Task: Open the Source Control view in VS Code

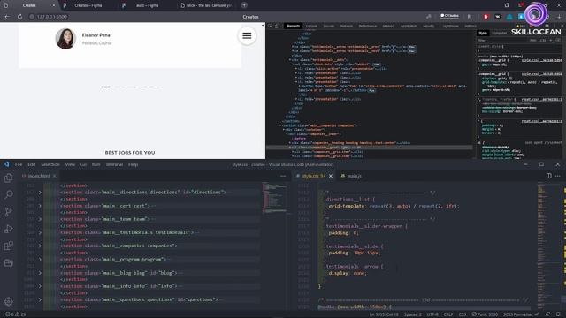Action: click(8, 212)
